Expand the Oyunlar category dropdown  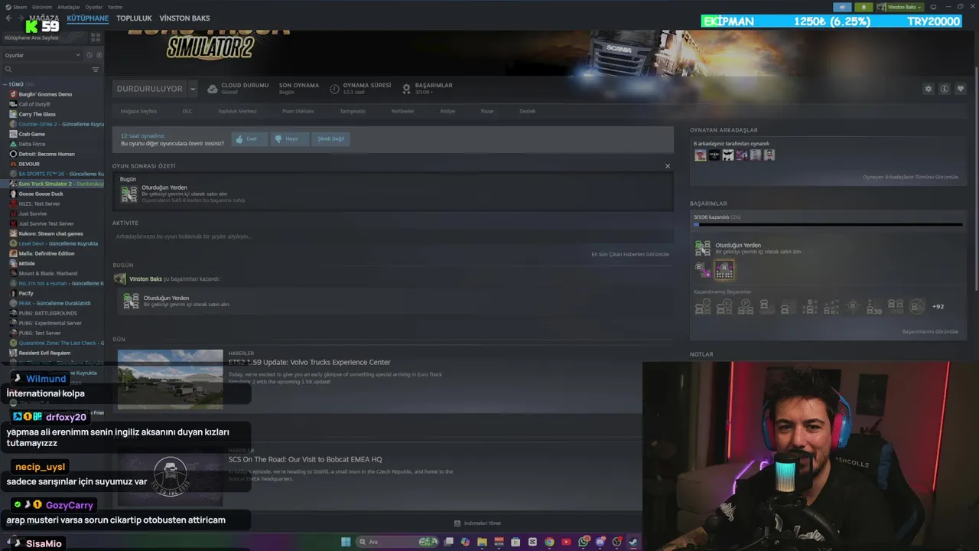[x=42, y=55]
